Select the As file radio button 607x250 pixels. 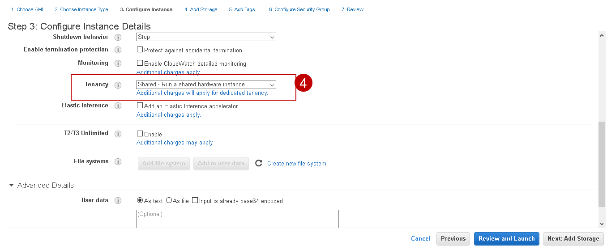coord(169,200)
